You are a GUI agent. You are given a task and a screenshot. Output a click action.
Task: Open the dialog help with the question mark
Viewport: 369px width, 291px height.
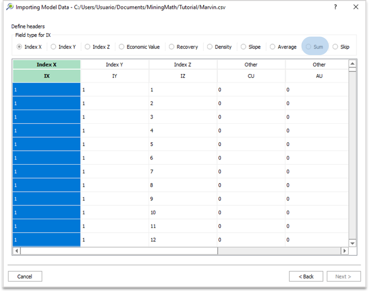(x=335, y=7)
